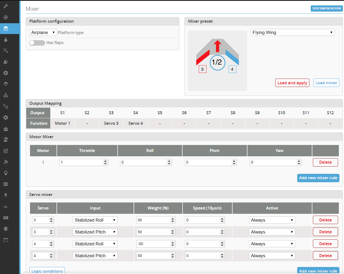
Task: Open the first row Stabilized Roll input dropdown
Action: (95, 220)
